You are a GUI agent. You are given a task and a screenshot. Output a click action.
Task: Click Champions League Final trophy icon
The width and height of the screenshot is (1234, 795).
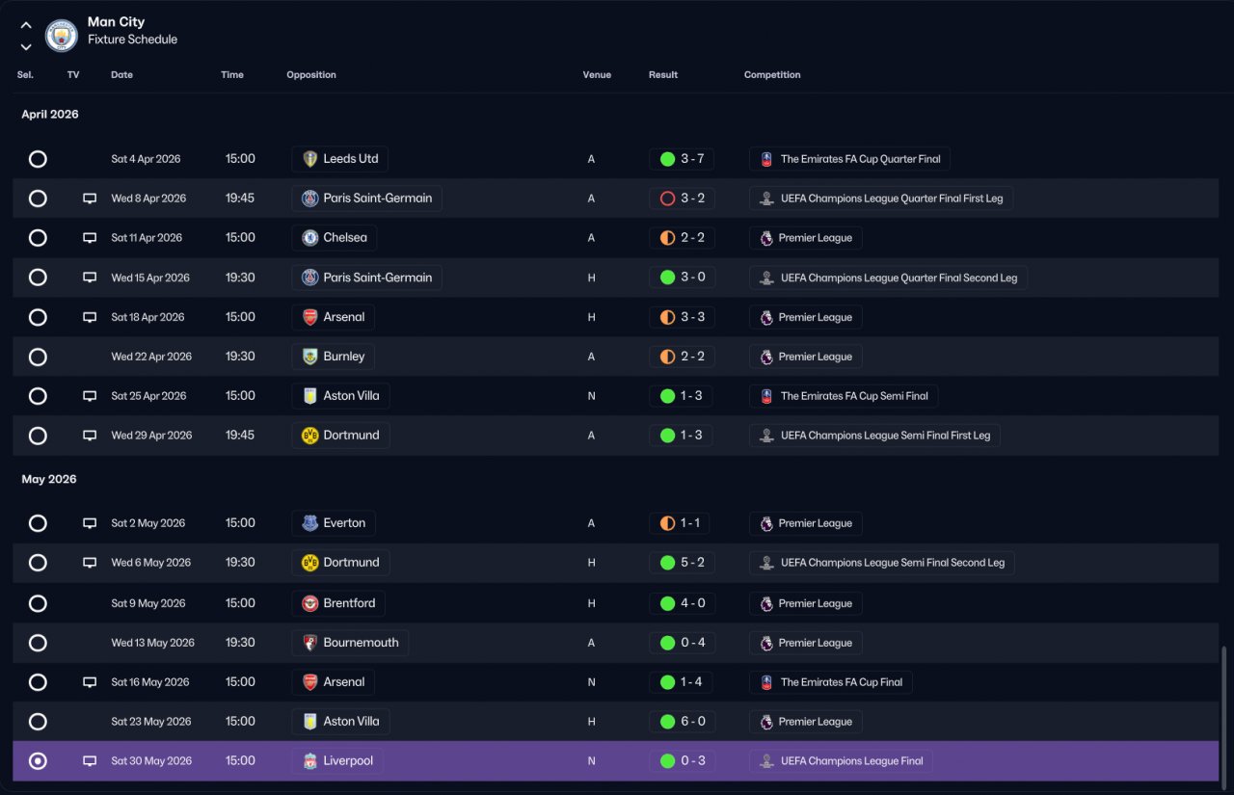pos(765,761)
